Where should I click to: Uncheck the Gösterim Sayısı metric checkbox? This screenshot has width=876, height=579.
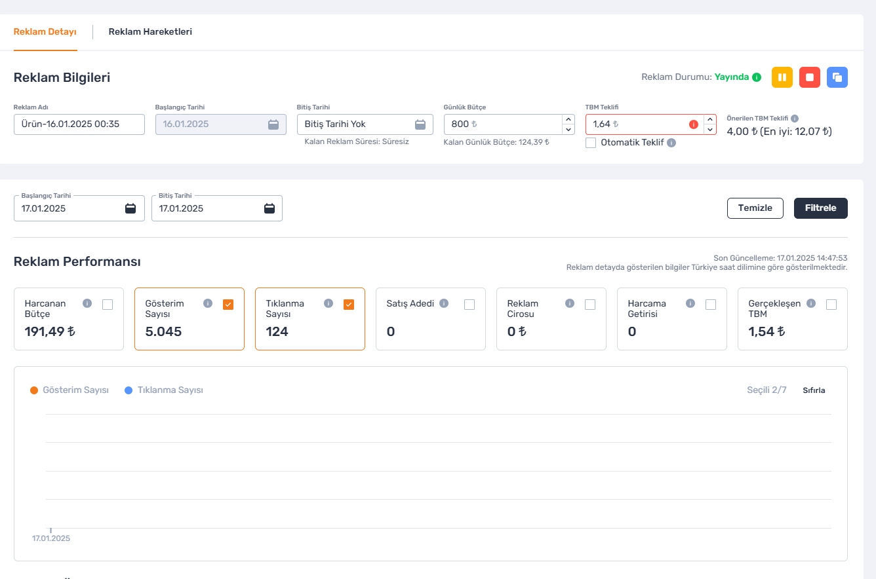pyautogui.click(x=228, y=304)
